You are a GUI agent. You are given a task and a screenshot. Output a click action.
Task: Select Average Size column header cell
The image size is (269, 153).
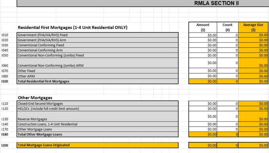(253, 27)
